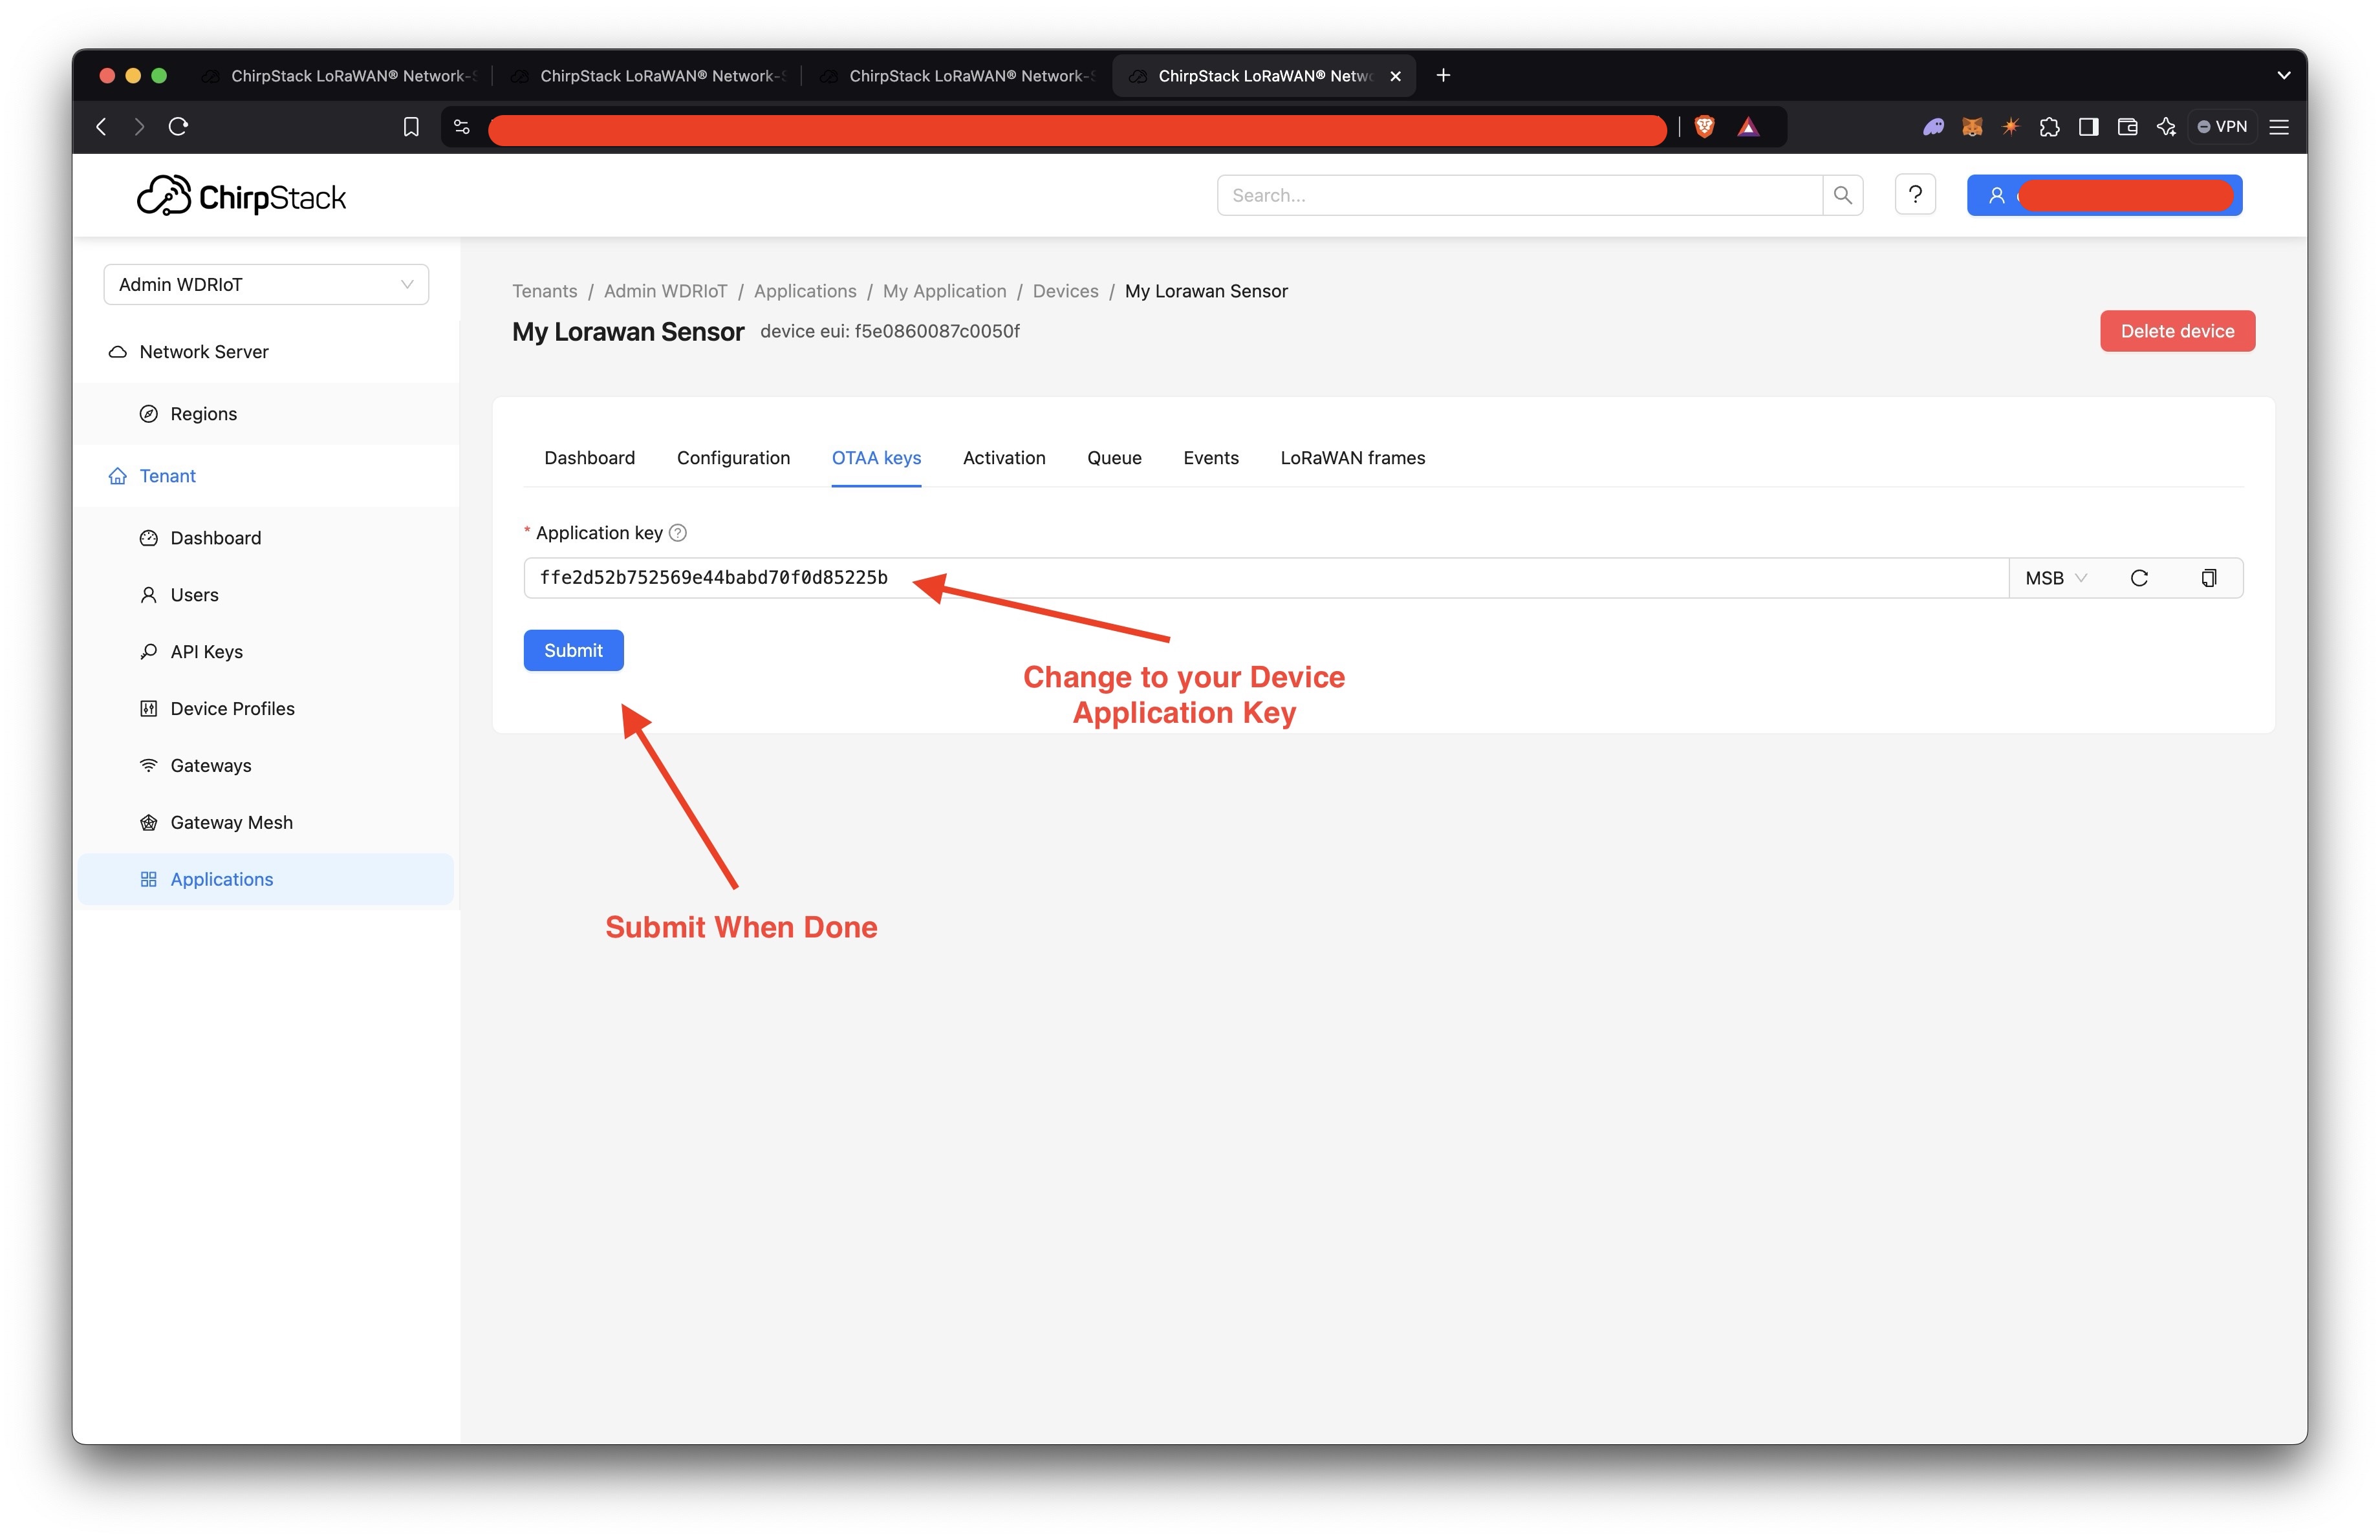Click the Brave Shields lion icon
This screenshot has width=2380, height=1540.
pos(1705,127)
